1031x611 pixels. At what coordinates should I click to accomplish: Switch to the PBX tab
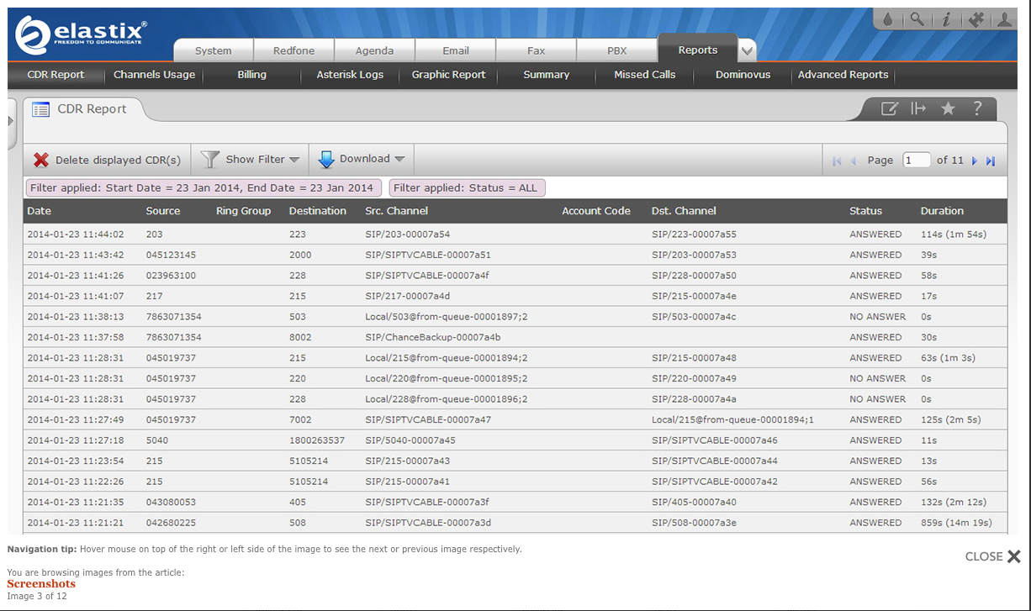point(617,50)
